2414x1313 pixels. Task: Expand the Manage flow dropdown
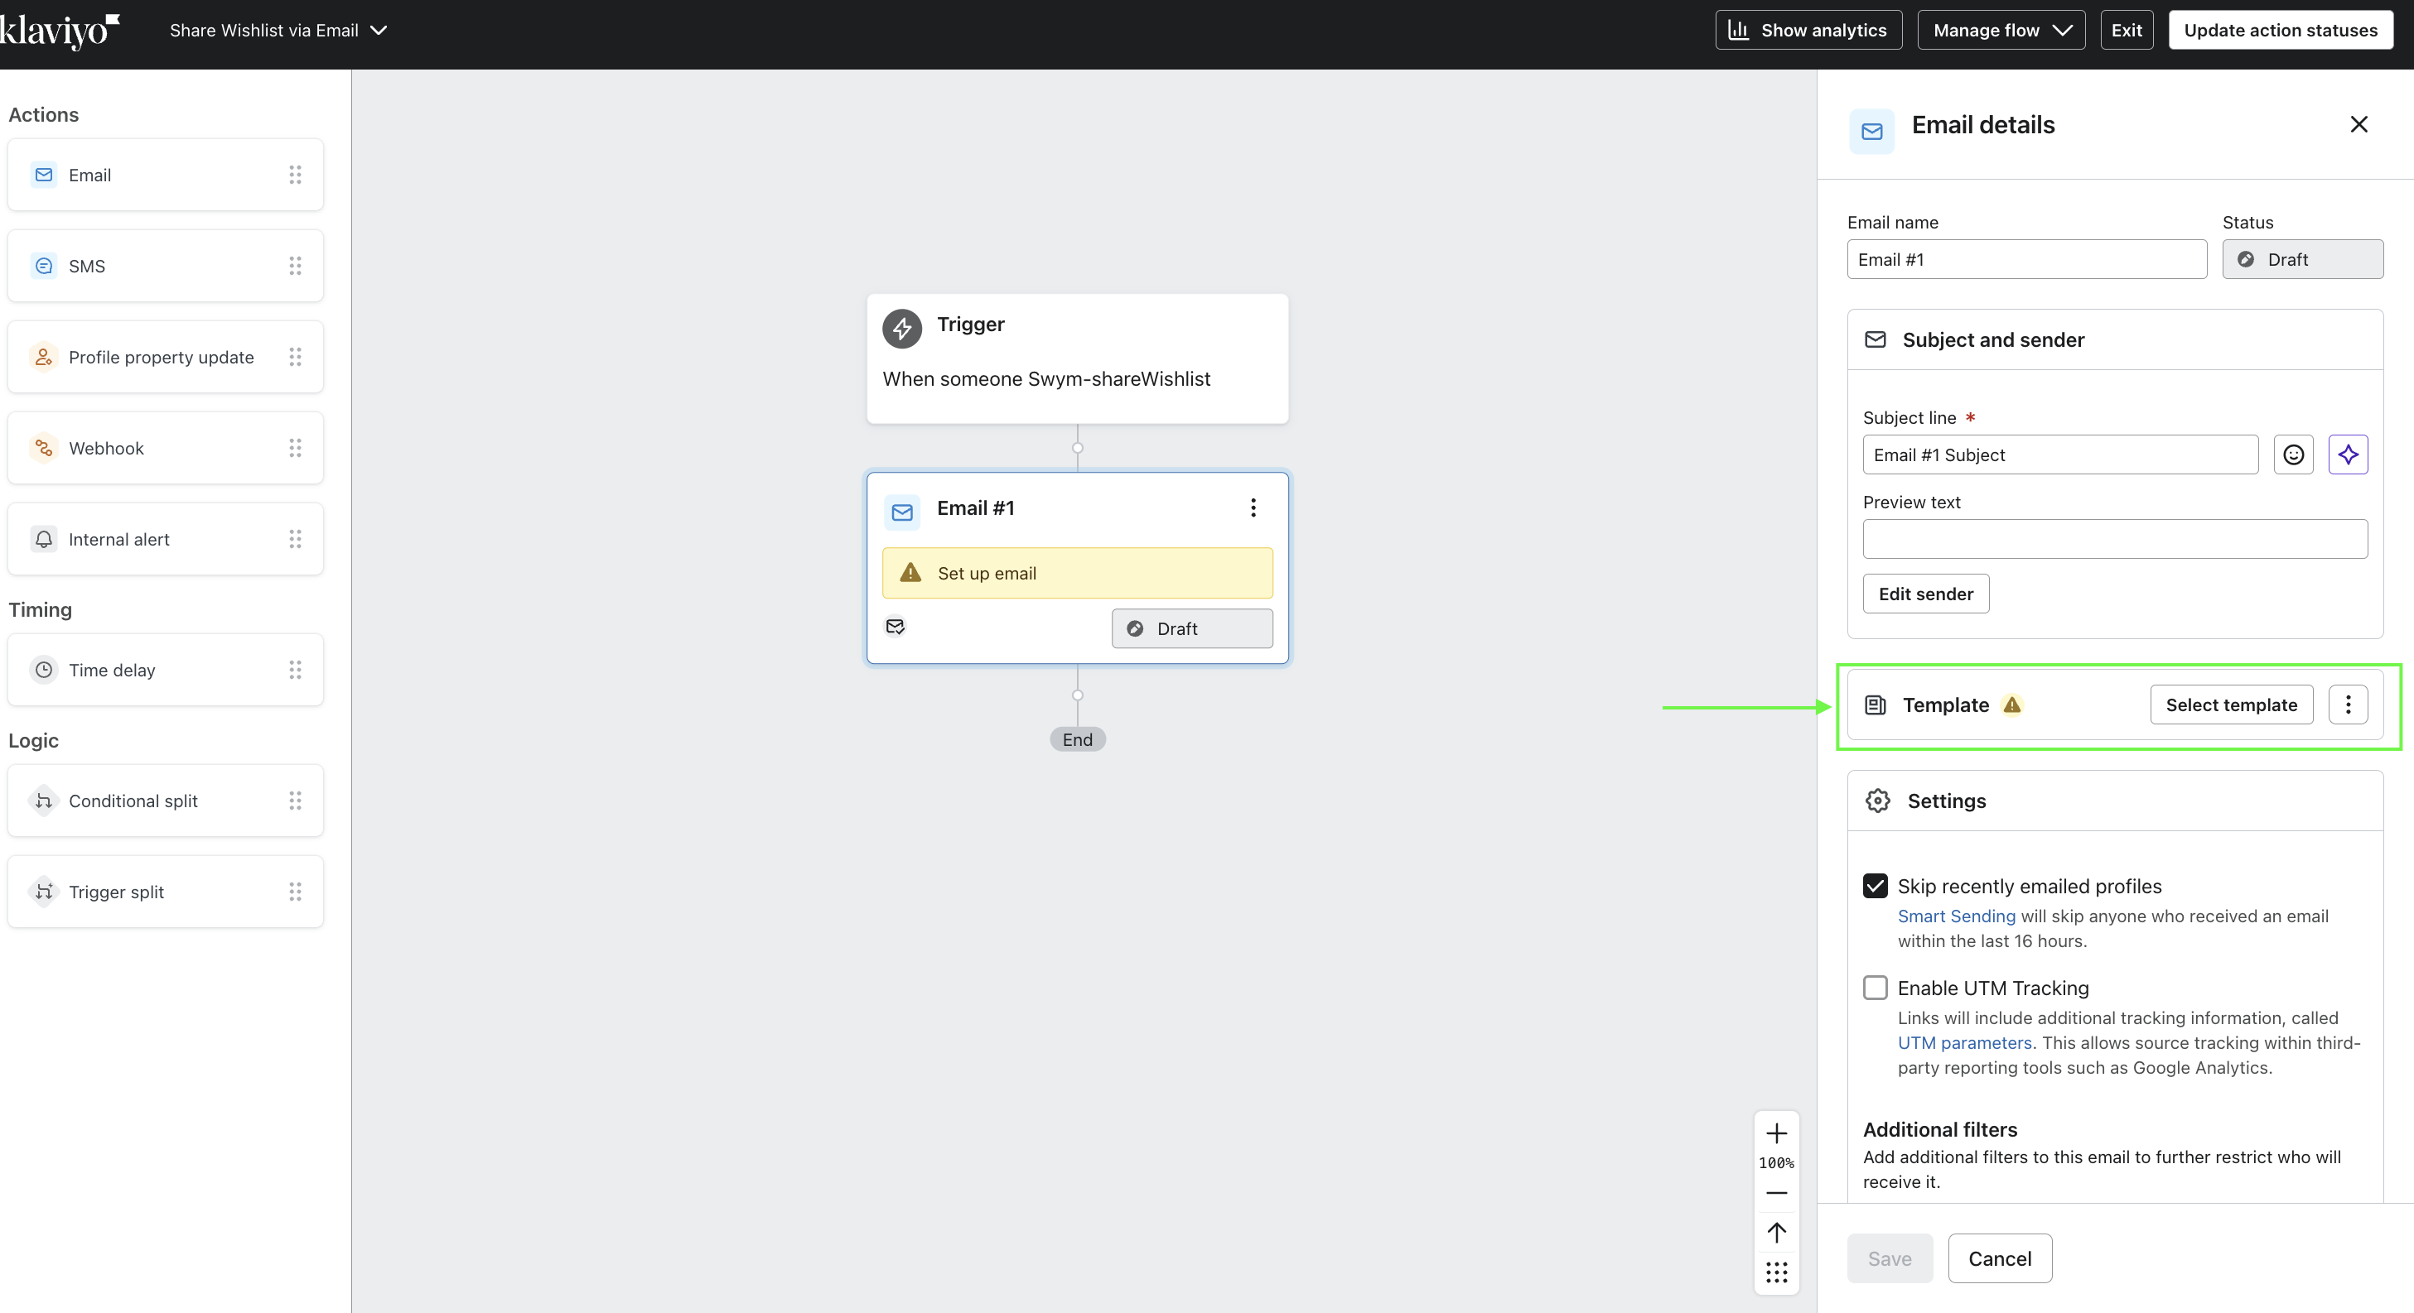(x=2001, y=30)
